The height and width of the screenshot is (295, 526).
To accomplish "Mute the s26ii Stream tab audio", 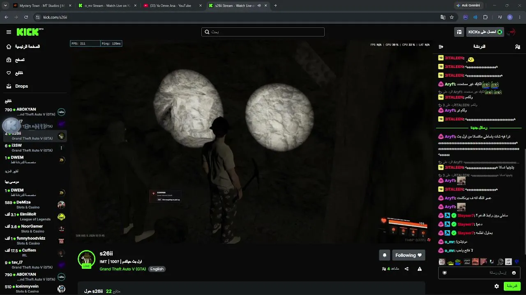I will point(259,6).
